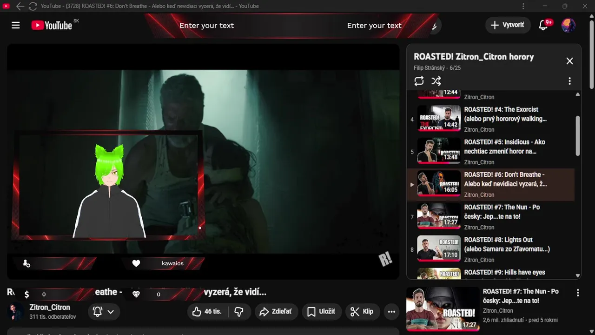
Task: Click the YouTube favicon in the title bar
Action: point(6,6)
